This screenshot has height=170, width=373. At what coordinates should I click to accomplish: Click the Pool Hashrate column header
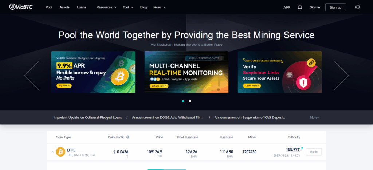click(188, 137)
